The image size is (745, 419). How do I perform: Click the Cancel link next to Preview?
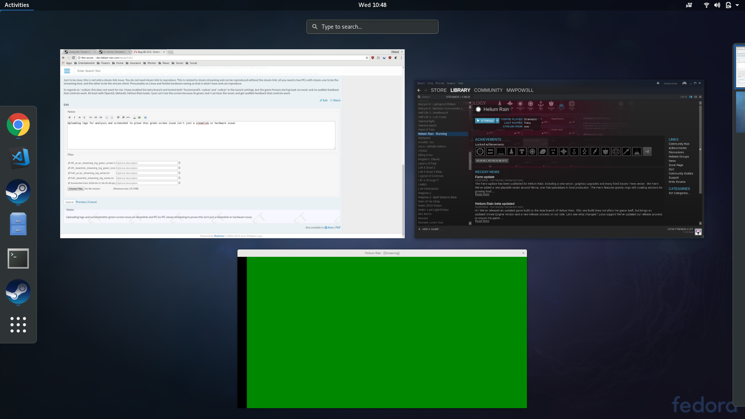pos(92,202)
